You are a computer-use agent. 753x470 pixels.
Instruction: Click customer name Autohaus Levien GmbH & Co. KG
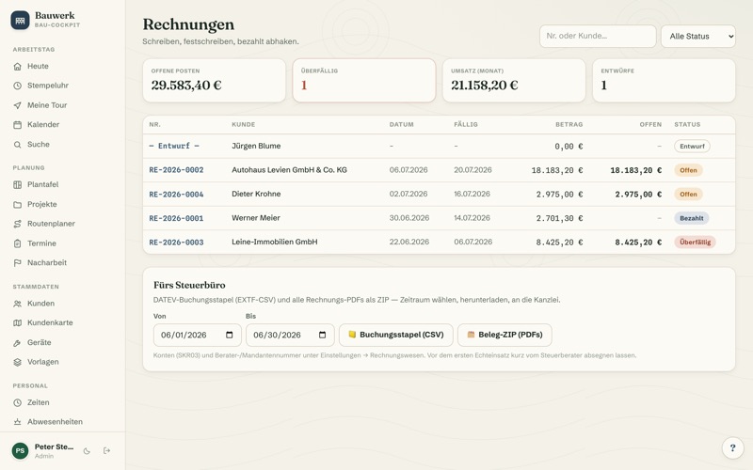point(289,170)
